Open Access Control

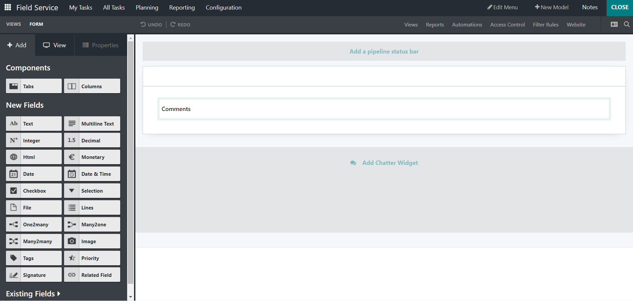pyautogui.click(x=508, y=24)
